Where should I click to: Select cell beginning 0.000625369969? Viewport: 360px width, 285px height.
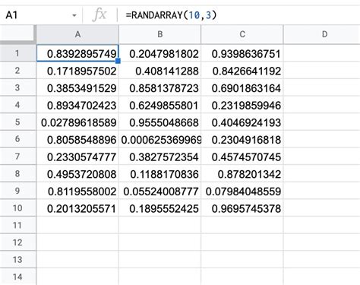point(159,139)
